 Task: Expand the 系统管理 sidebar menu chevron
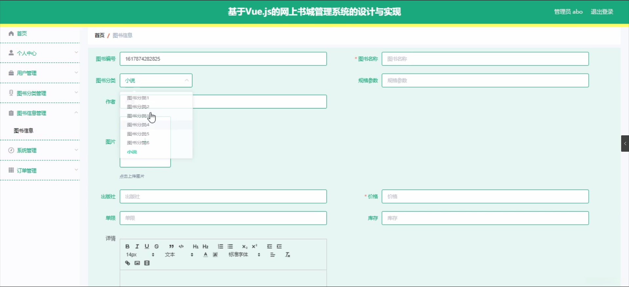coord(76,150)
